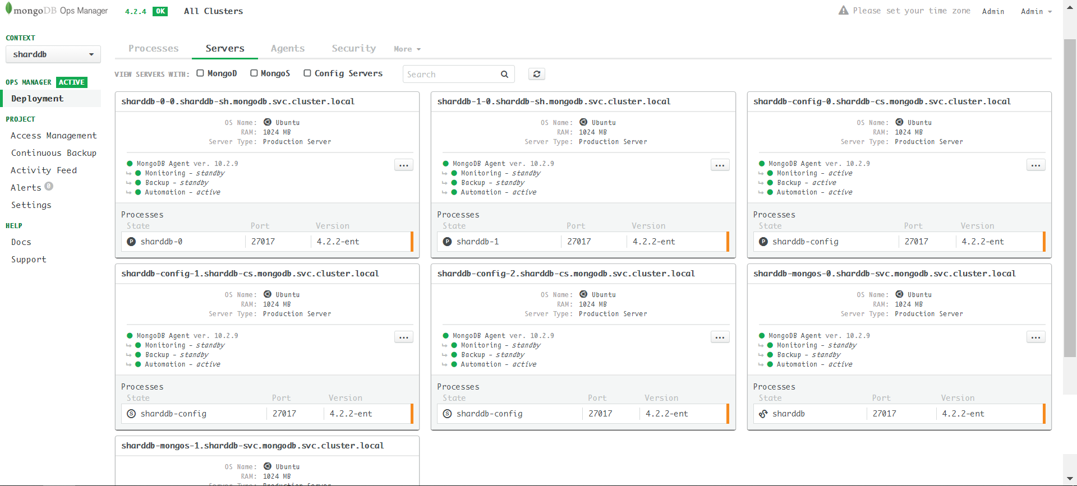1077x486 pixels.
Task: Click the OK status badge next to 4.2.4
Action: 160,11
